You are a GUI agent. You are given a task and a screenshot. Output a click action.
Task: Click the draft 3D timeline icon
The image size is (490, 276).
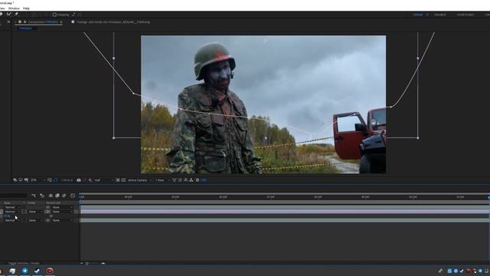42,195
